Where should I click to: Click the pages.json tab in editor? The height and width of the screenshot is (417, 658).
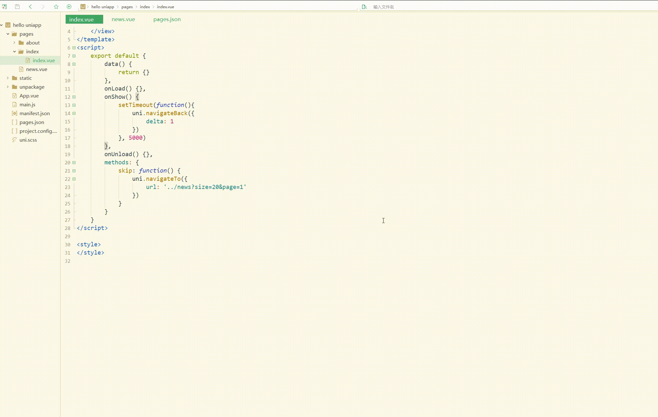pyautogui.click(x=167, y=19)
